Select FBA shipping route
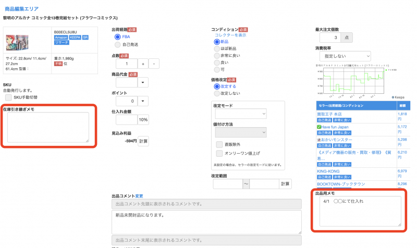Image resolution: width=417 pixels, height=248 pixels. (x=118, y=36)
